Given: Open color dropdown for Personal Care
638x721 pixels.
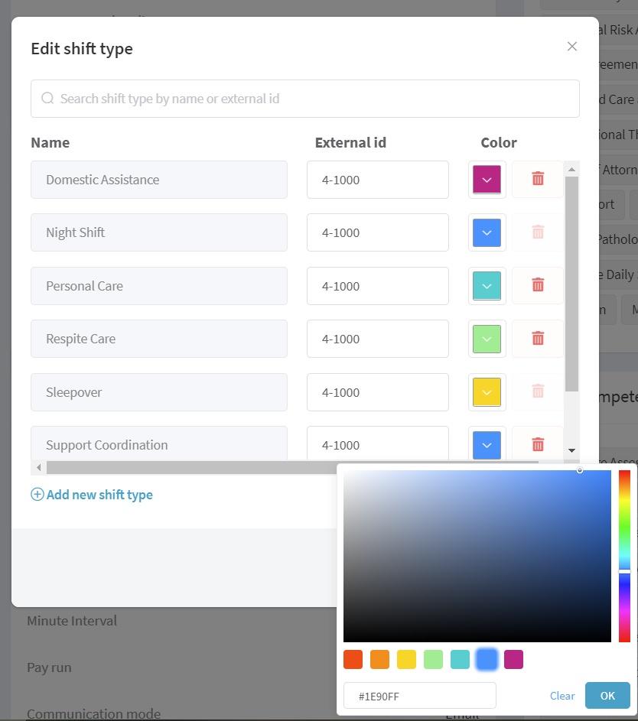Looking at the screenshot, I should click(x=487, y=285).
